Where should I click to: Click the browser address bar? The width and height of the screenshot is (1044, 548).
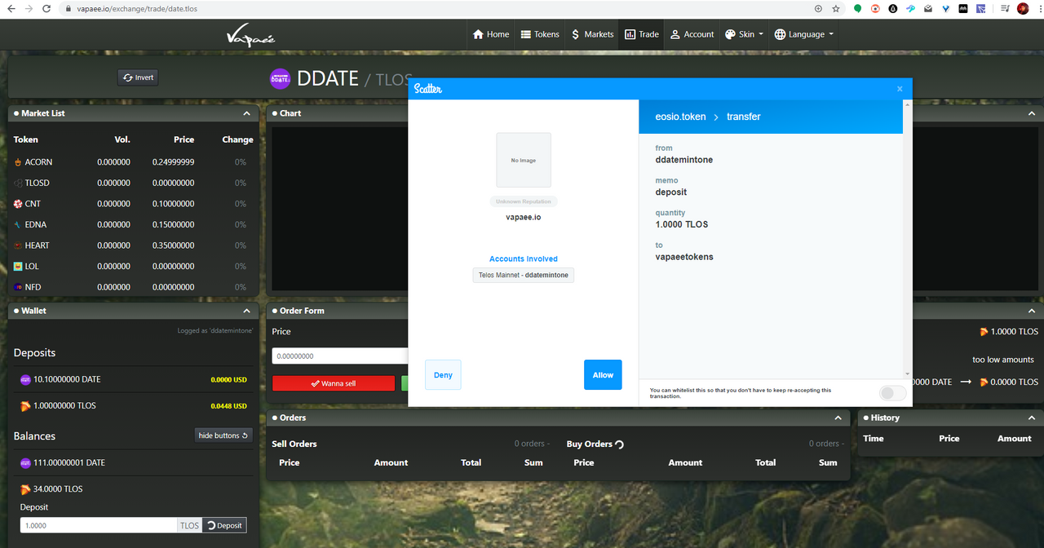point(440,9)
